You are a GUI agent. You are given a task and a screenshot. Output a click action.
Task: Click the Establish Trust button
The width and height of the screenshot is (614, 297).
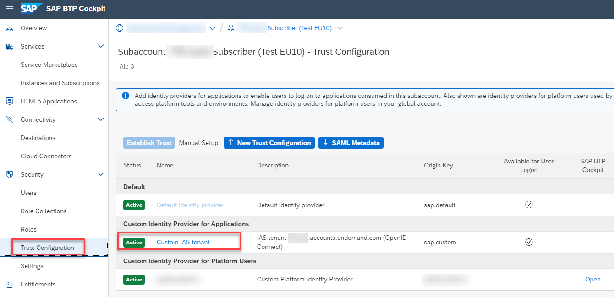pos(149,143)
